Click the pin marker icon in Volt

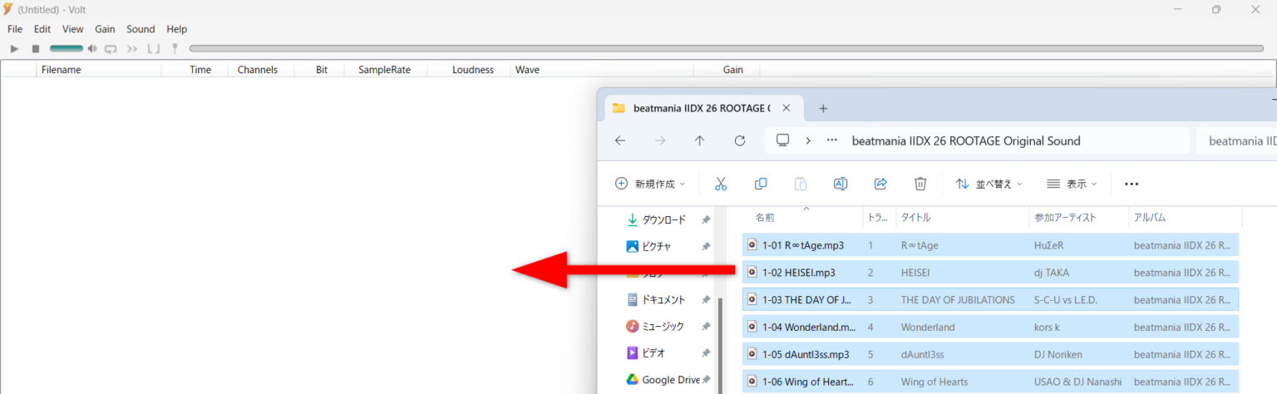click(175, 49)
